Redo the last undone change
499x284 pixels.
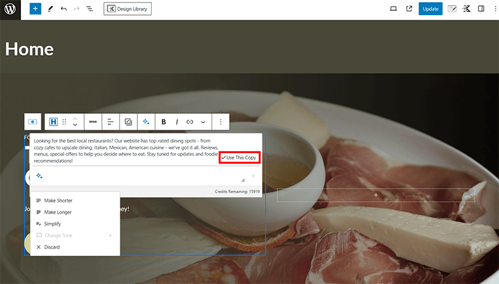[x=76, y=9]
